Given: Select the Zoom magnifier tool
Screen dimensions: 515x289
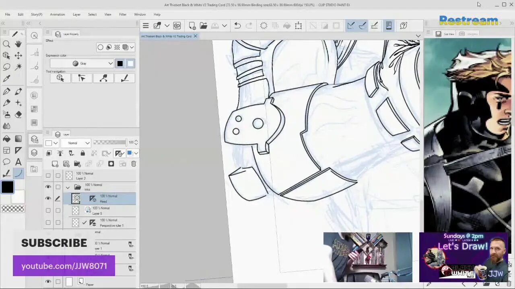Looking at the screenshot, I should pos(6,44).
